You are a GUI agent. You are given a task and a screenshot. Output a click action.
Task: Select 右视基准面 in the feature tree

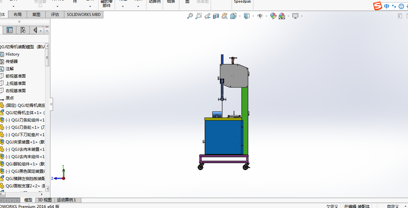(x=15, y=91)
